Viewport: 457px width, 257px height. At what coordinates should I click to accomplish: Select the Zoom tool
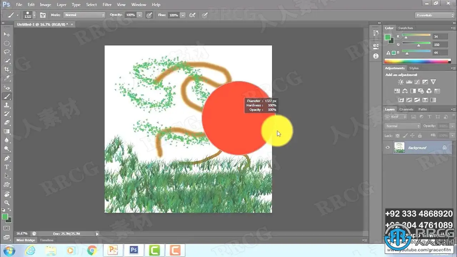pos(6,203)
